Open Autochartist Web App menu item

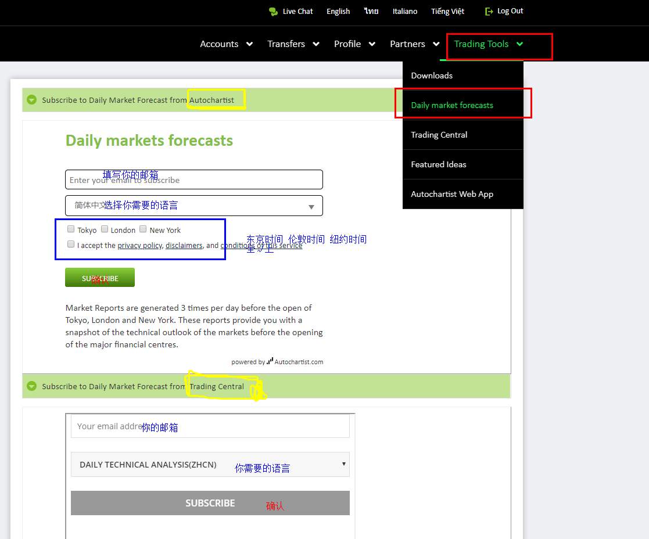point(463,194)
